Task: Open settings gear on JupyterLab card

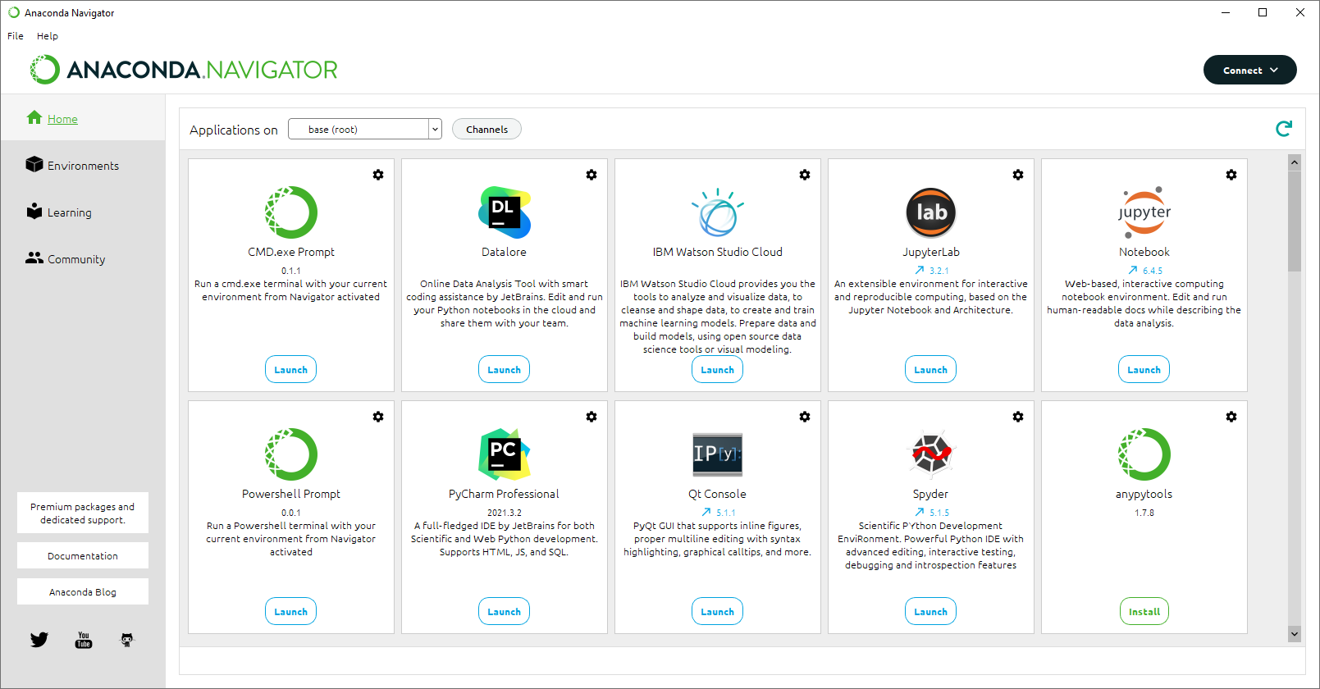Action: tap(1018, 175)
